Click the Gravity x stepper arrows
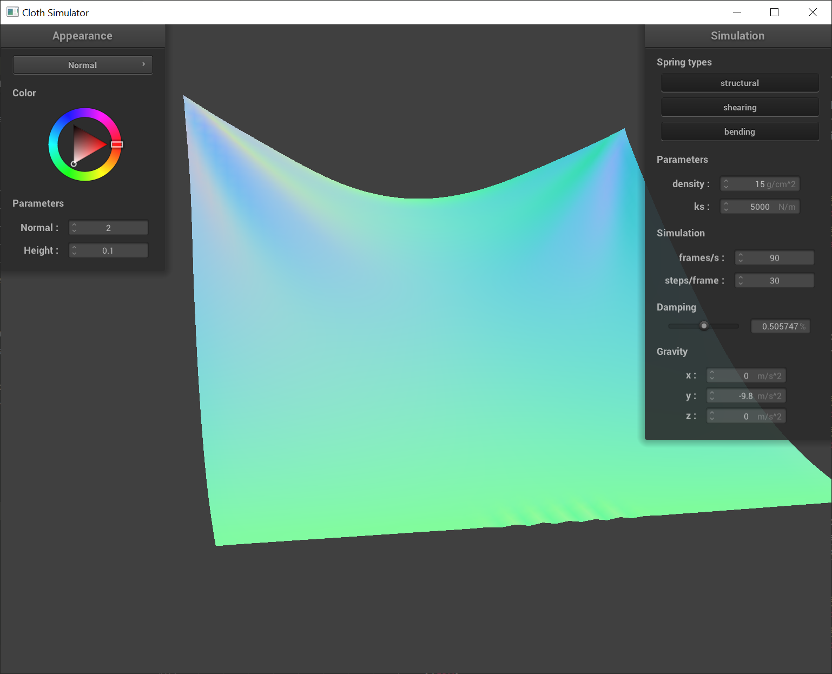This screenshot has height=674, width=832. [712, 375]
